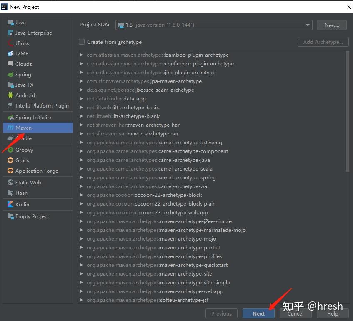This screenshot has height=321, width=353.
Task: Click the Grails icon
Action: pos(10,160)
